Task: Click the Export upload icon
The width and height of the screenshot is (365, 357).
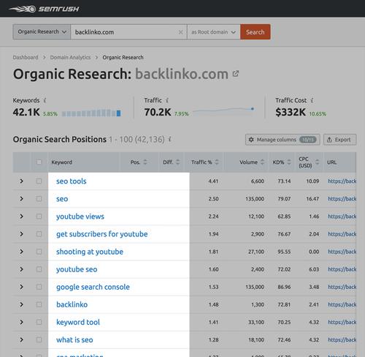Action: (329, 140)
